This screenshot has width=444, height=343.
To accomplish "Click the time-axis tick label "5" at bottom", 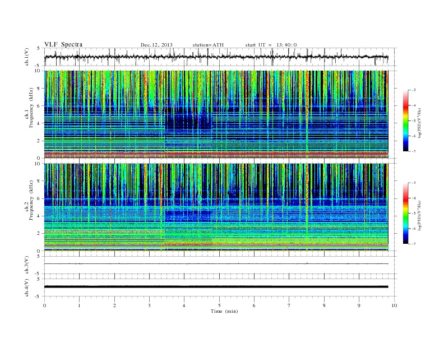I will point(219,305).
